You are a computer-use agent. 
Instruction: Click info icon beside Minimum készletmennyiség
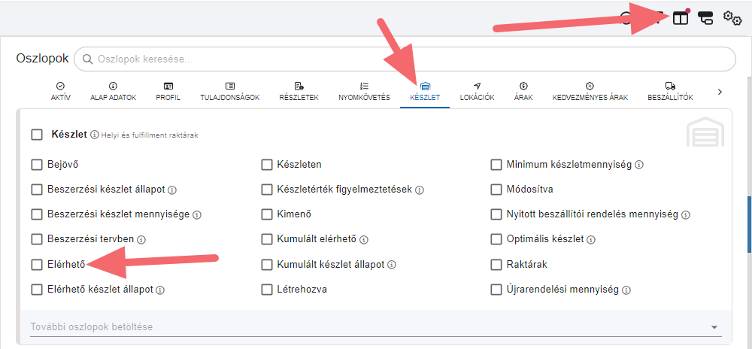(x=639, y=165)
